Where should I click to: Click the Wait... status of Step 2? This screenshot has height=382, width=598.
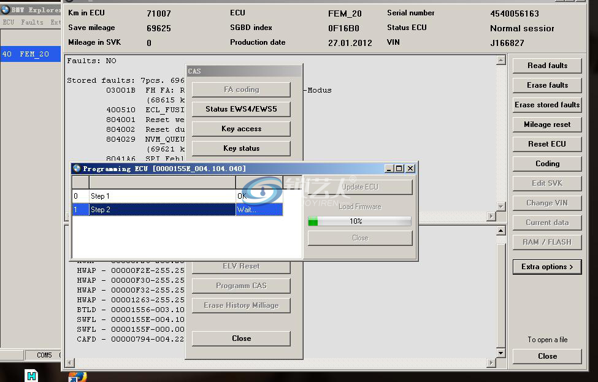tap(247, 209)
